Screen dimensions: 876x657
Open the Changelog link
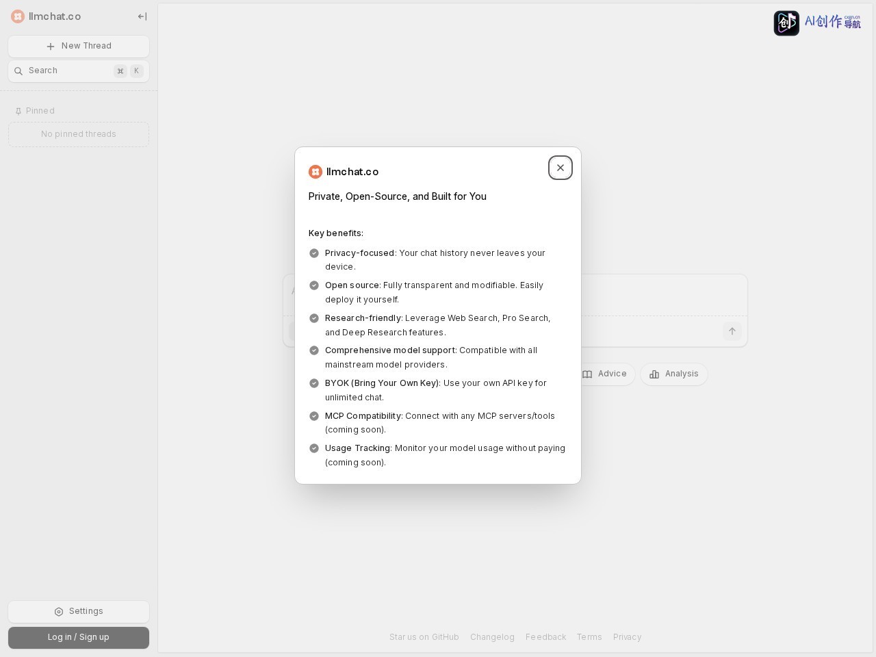coord(492,637)
